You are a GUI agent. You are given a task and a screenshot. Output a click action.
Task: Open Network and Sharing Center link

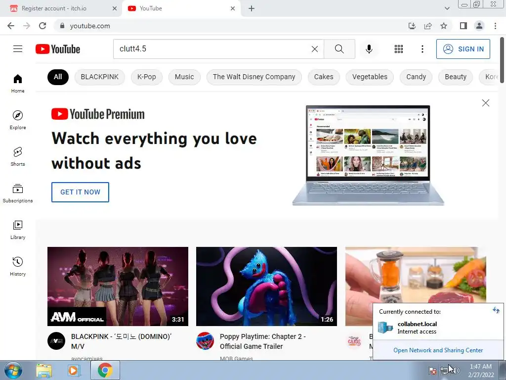[x=438, y=350]
